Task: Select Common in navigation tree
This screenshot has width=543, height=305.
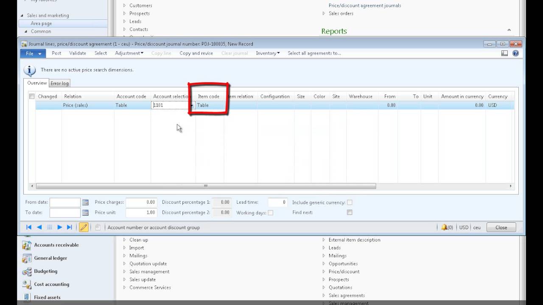Action: [41, 32]
